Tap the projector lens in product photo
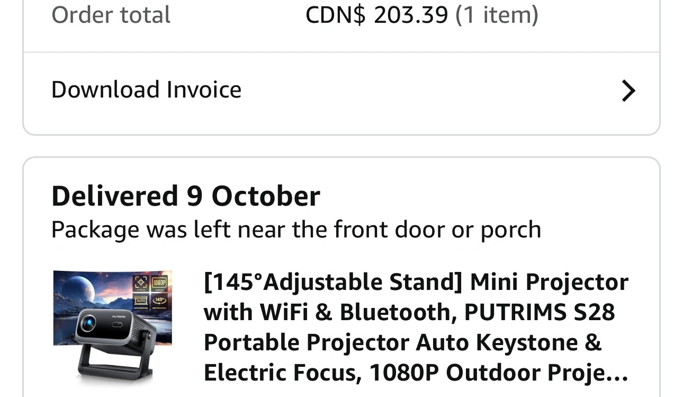 click(88, 323)
